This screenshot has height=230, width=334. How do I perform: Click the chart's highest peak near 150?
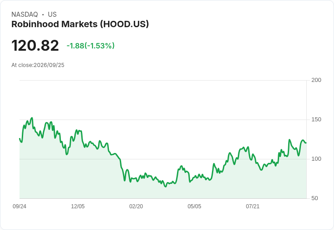click(x=32, y=118)
